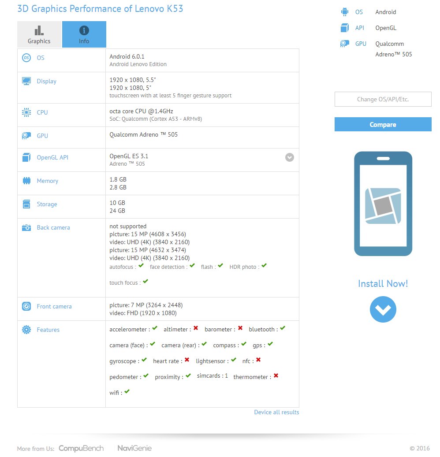The height and width of the screenshot is (457, 440).
Task: Click the Install Now! text
Action: coord(383,283)
